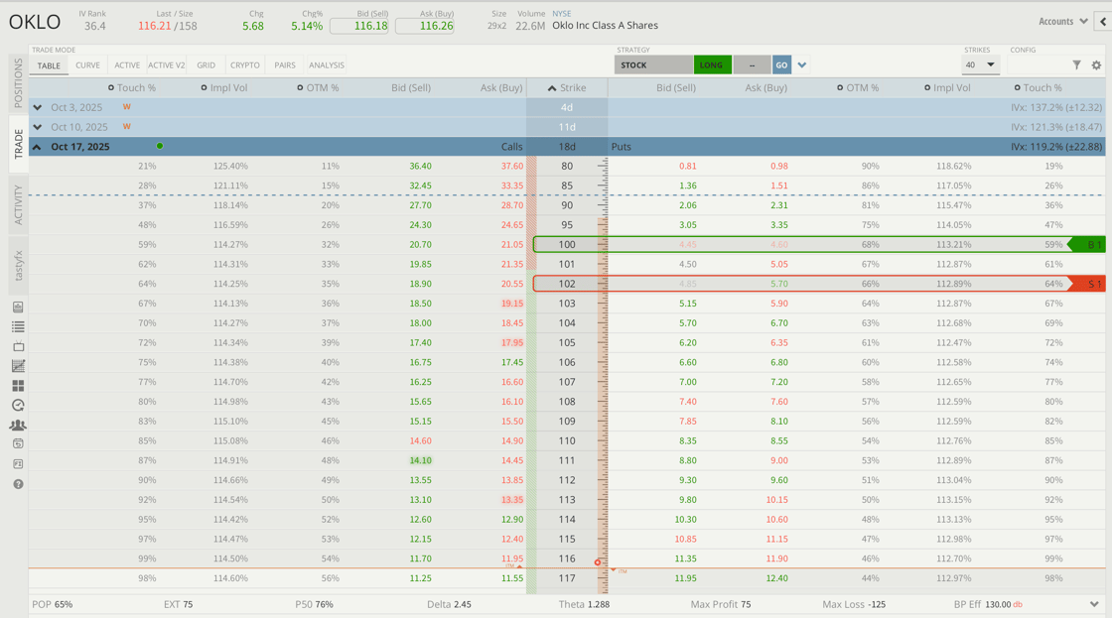Open the chart icon in left sidebar
Viewport: 1112px width, 618px height.
point(18,366)
